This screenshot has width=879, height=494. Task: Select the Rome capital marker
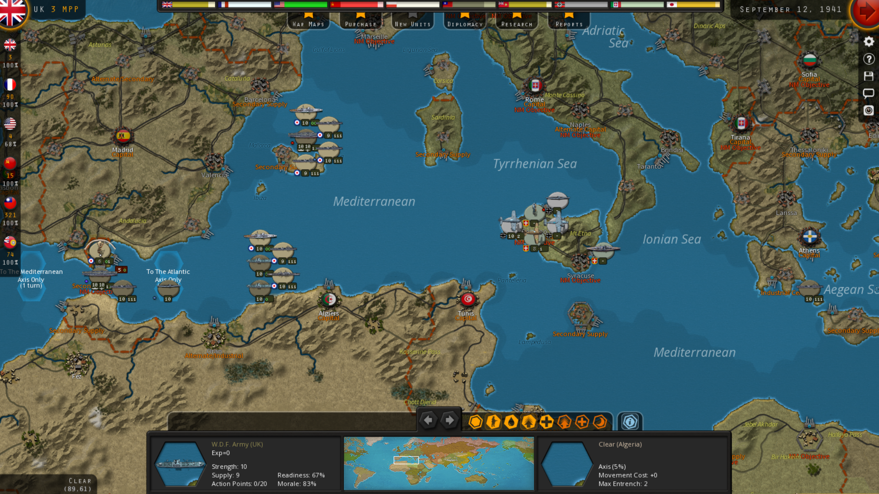tap(535, 85)
